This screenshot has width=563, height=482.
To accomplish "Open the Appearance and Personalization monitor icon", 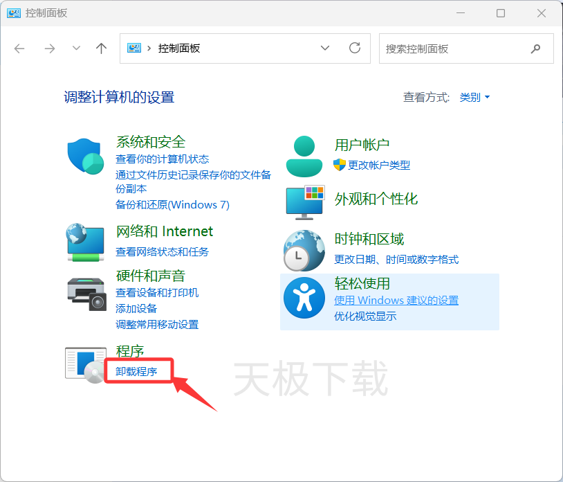I will (x=305, y=202).
